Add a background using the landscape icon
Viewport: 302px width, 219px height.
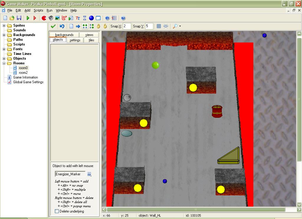[x=58, y=18]
